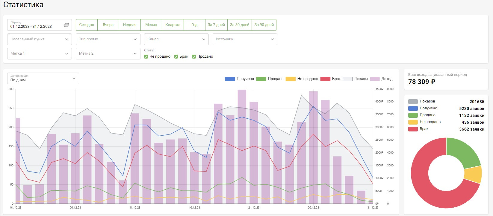493x216 pixels.
Task: Open the Населенный пункт dropdown
Action: [39, 39]
